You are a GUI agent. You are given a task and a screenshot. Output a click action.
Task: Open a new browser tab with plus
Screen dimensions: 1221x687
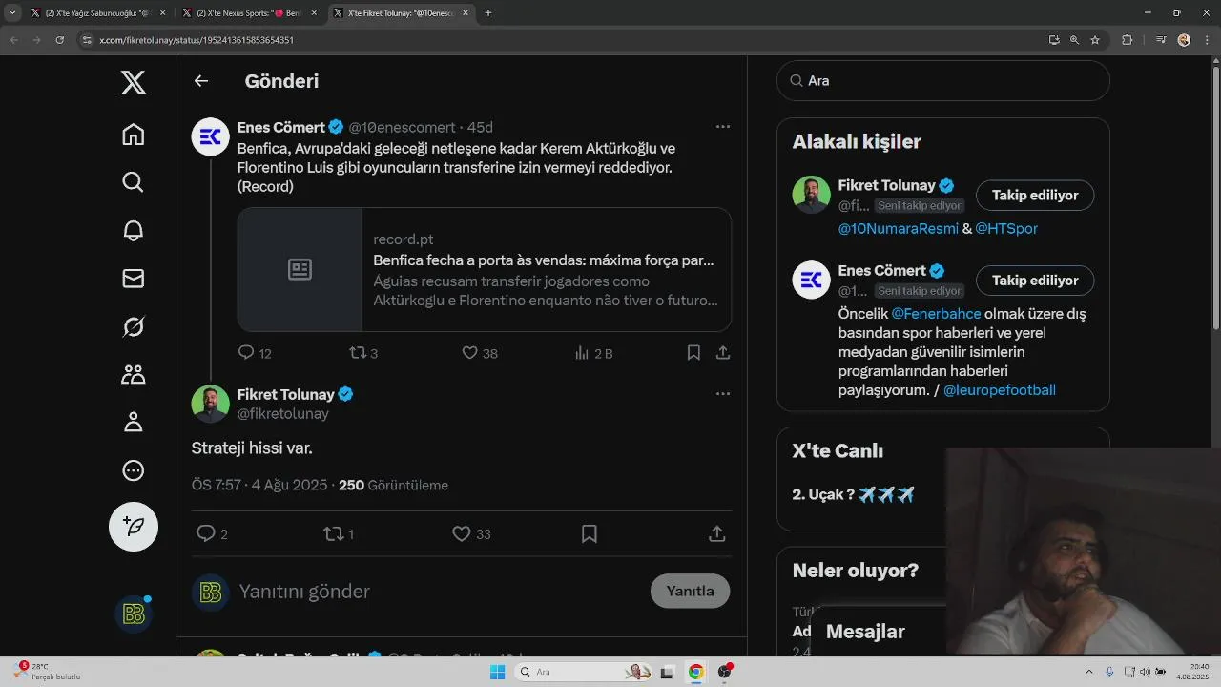pyautogui.click(x=488, y=13)
